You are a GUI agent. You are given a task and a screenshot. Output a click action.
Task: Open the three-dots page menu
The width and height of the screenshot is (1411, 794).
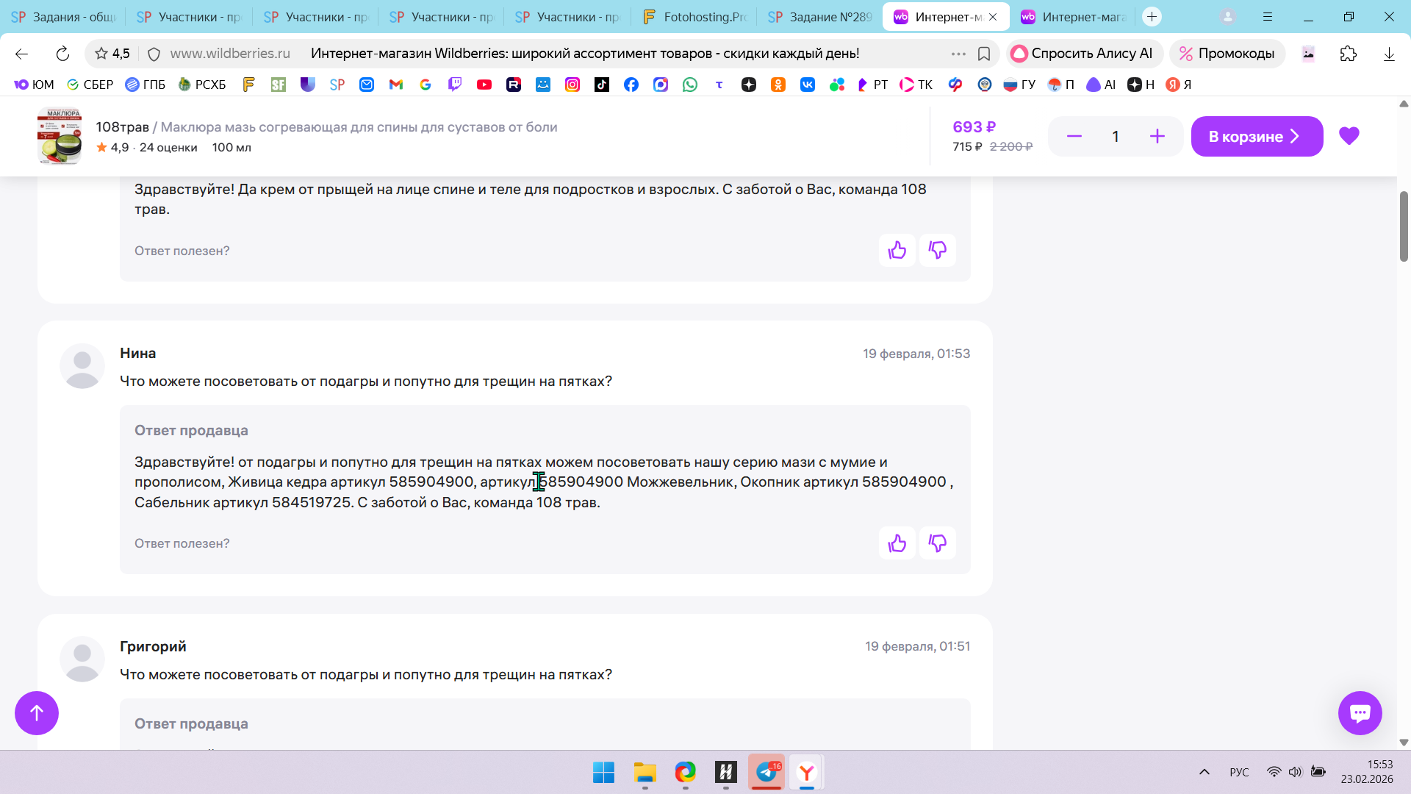[x=958, y=54]
